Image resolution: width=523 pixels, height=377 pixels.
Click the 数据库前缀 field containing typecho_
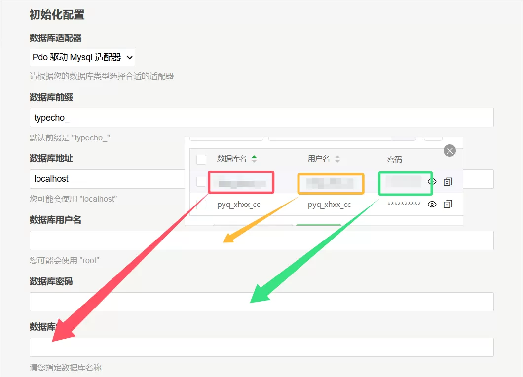click(x=261, y=118)
